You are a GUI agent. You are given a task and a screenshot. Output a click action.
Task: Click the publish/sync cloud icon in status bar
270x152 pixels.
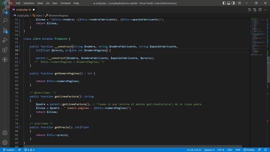coord(19,150)
